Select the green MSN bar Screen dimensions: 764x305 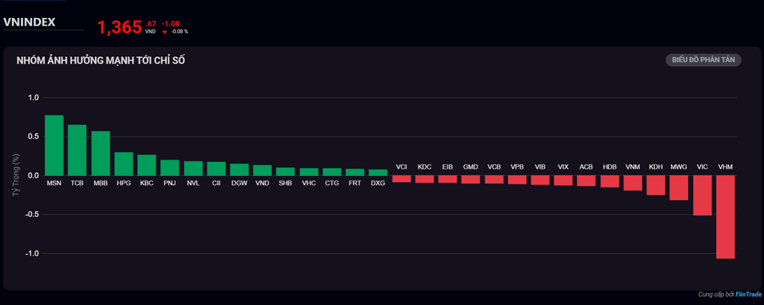[54, 145]
